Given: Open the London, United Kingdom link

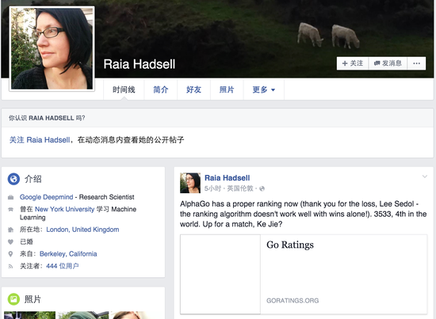Looking at the screenshot, I should (x=82, y=230).
